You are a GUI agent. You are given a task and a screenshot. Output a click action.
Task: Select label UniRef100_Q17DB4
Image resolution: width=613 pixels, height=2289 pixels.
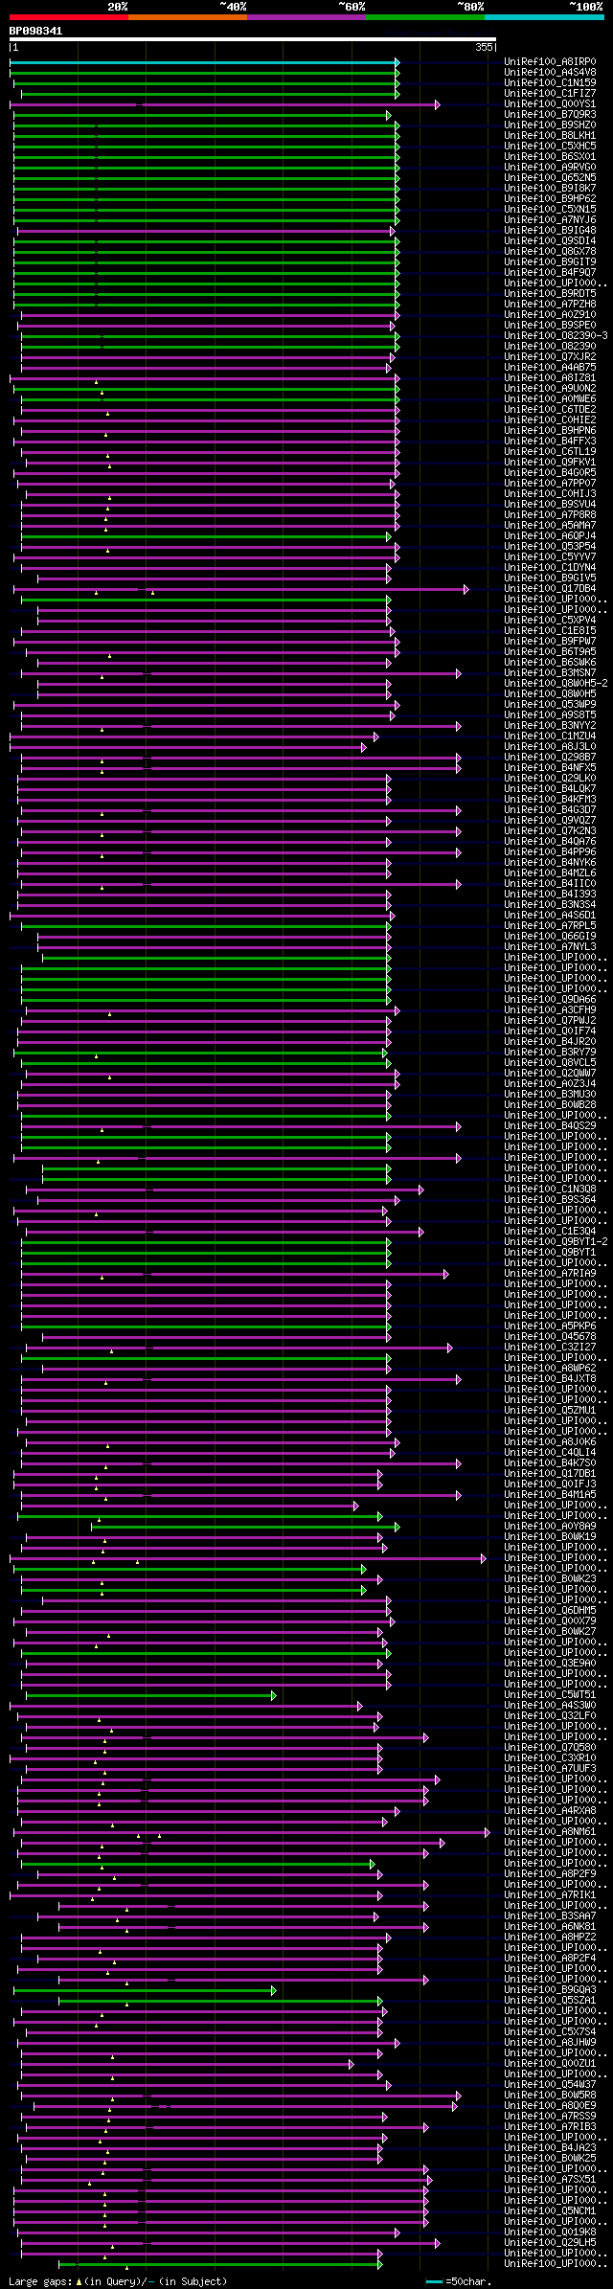point(550,589)
